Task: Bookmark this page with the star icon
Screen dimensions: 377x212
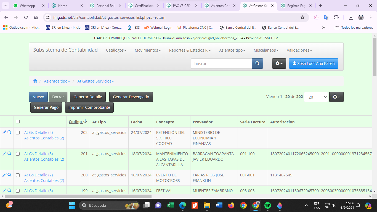Action: pyautogui.click(x=302, y=17)
